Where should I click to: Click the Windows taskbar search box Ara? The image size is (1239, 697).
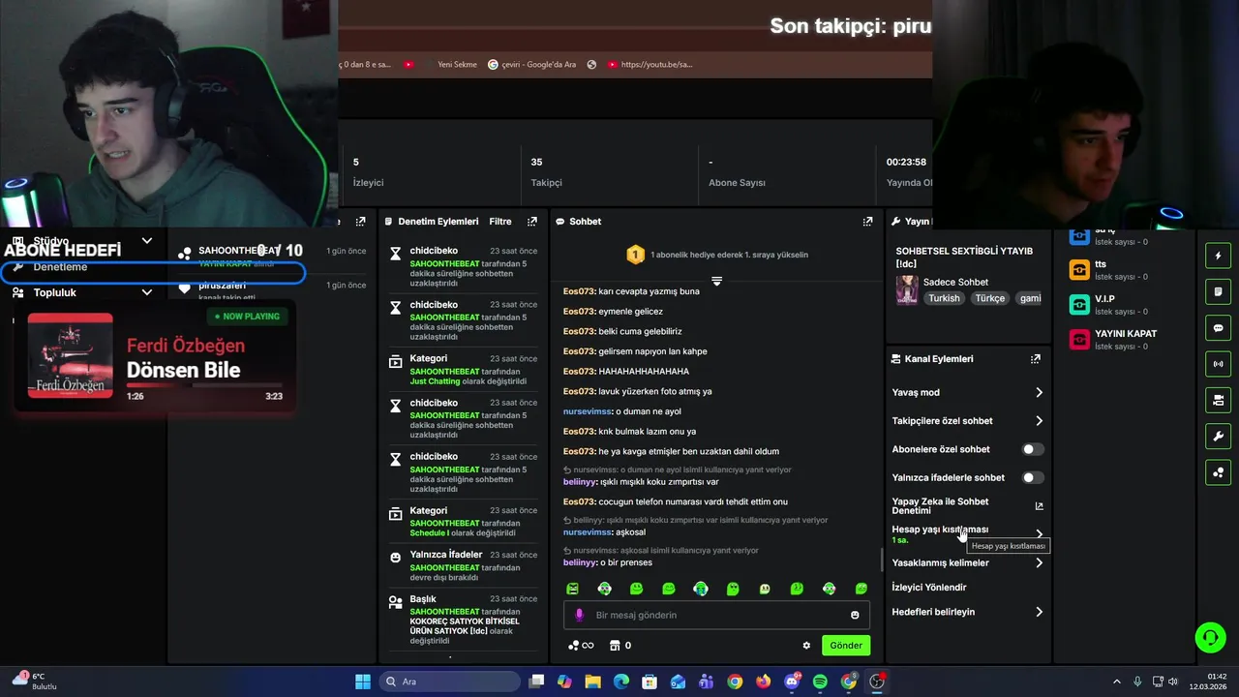[449, 682]
